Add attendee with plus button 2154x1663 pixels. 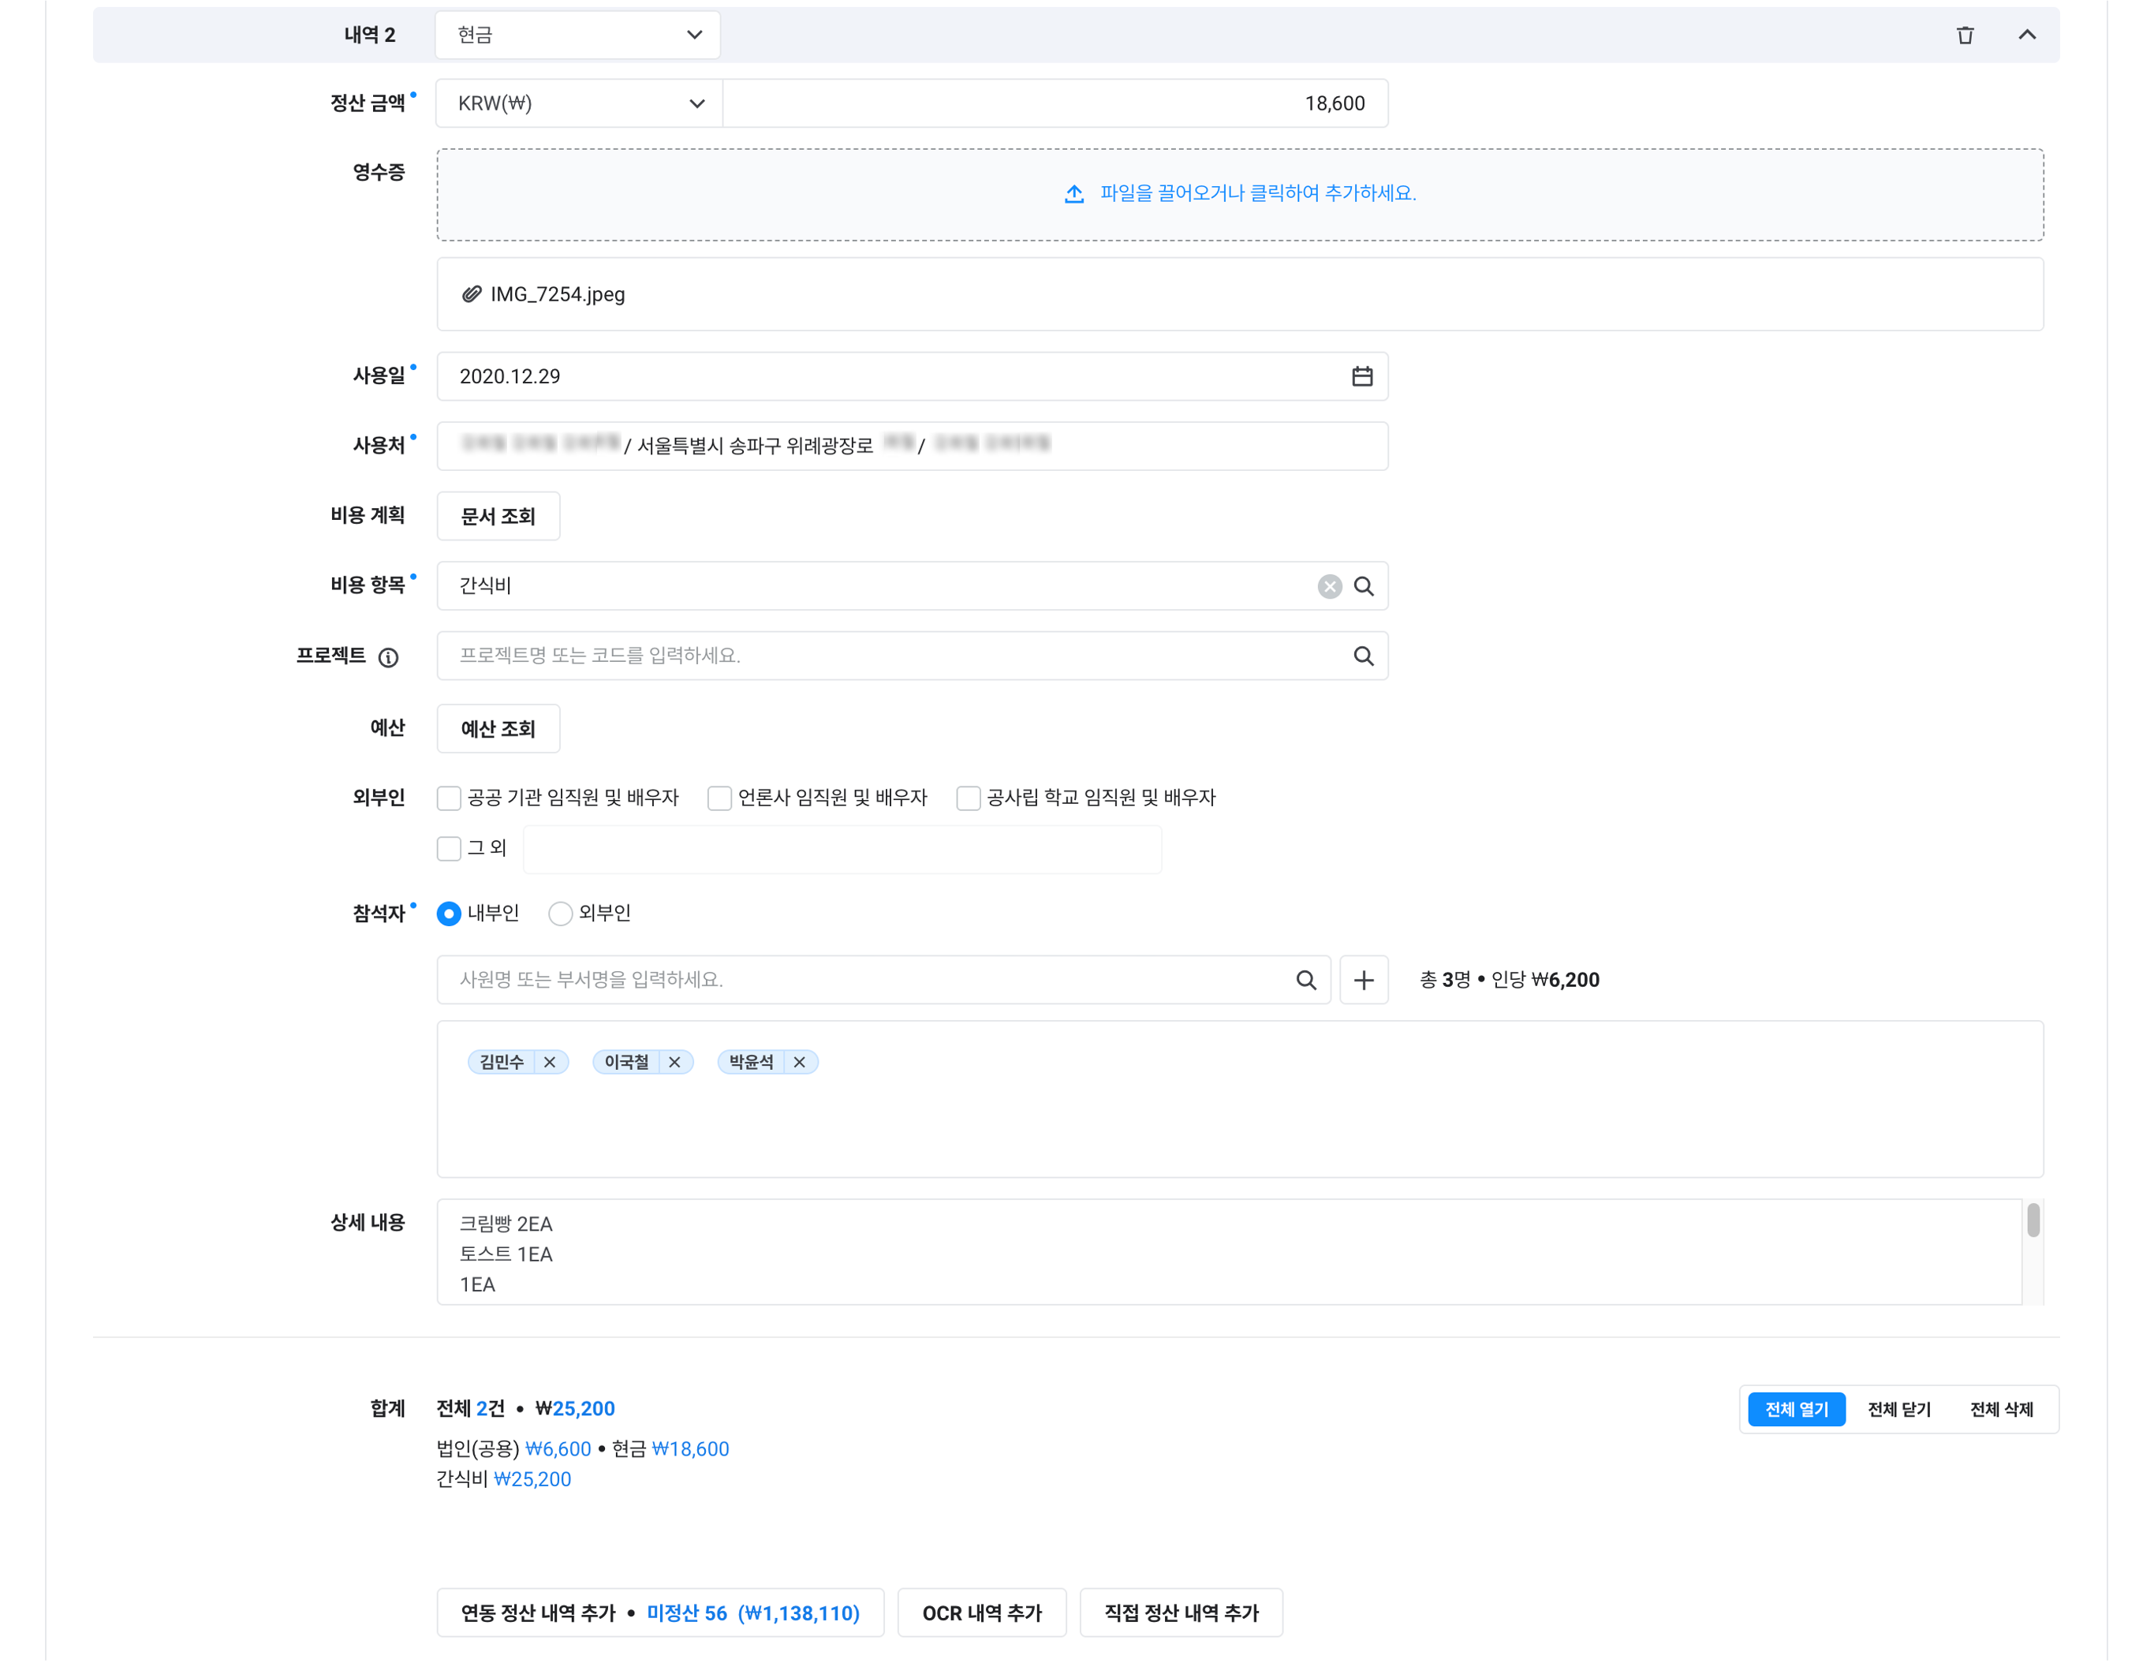1364,980
